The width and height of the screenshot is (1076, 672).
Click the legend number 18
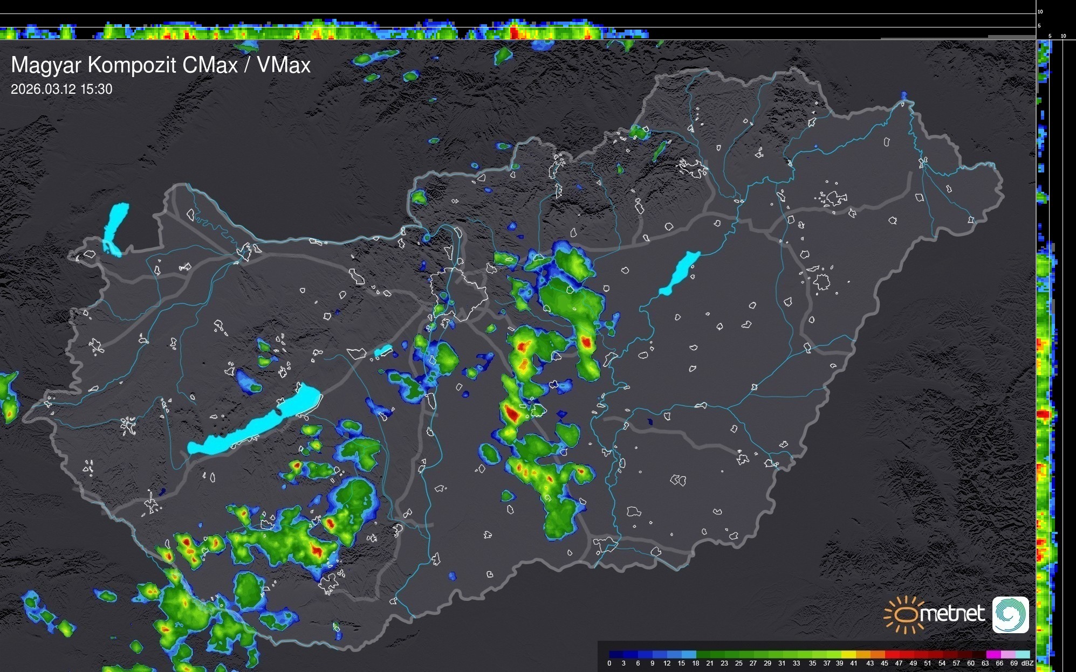(x=695, y=663)
